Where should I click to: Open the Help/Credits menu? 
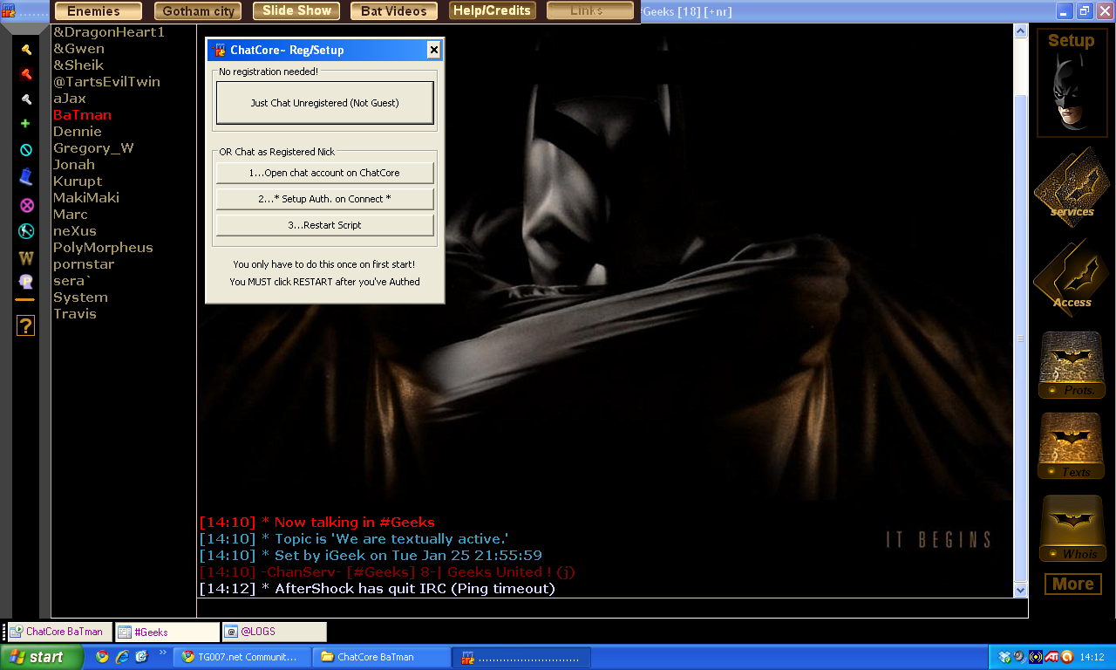492,11
